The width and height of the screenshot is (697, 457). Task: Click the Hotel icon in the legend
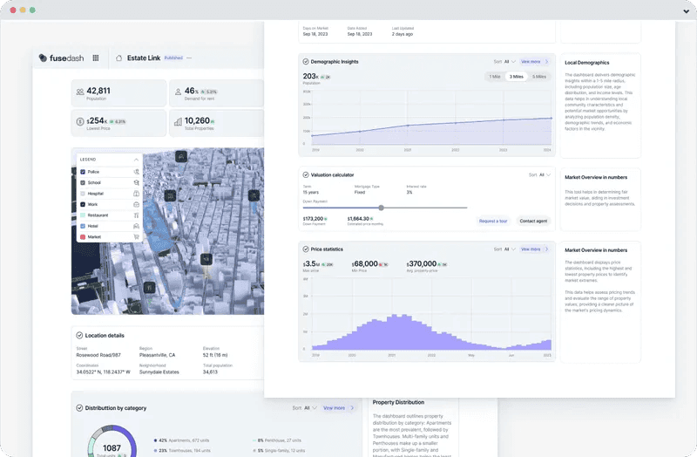click(136, 226)
